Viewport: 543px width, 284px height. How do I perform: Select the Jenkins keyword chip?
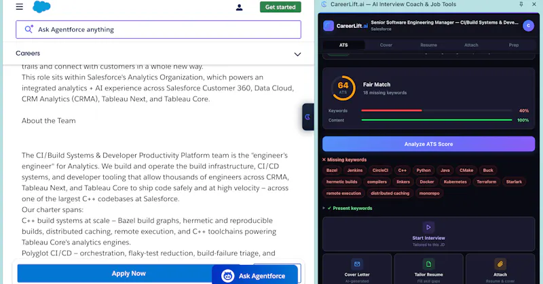pyautogui.click(x=355, y=171)
